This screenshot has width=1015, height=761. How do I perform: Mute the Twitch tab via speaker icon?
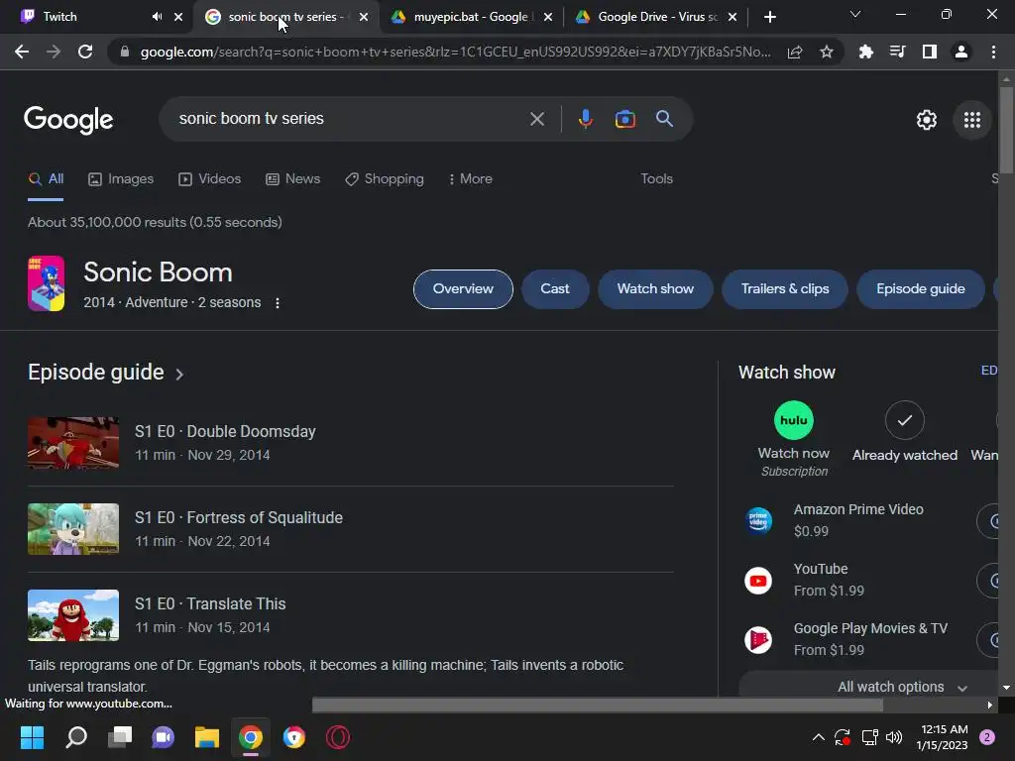[157, 17]
